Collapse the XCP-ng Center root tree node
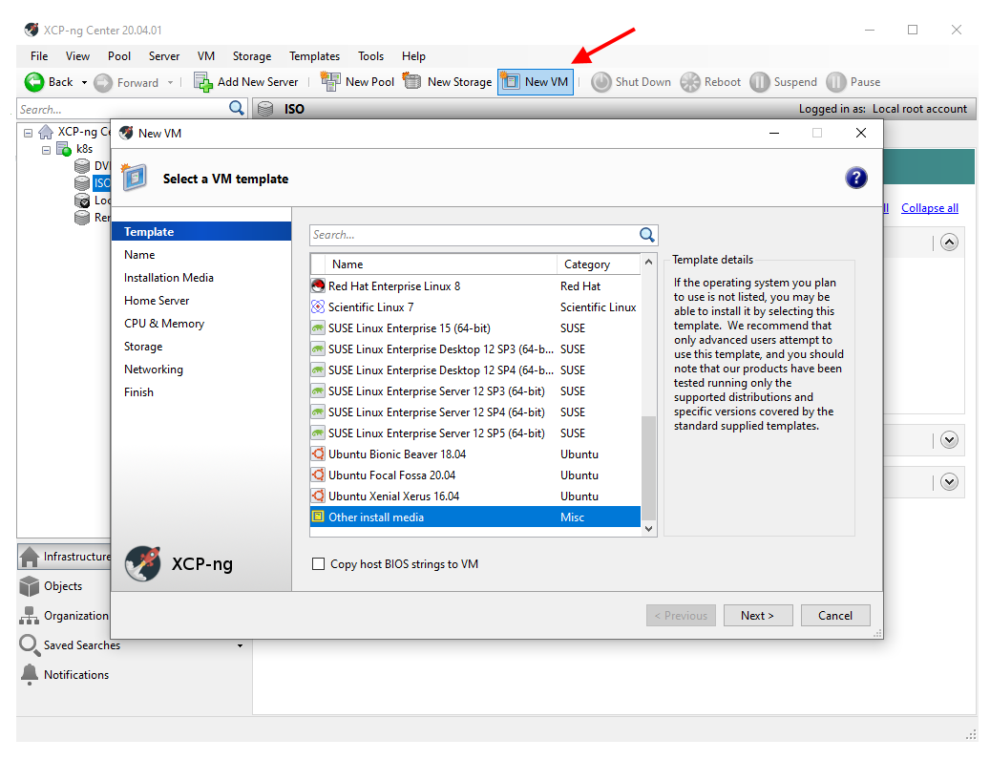 coord(28,133)
